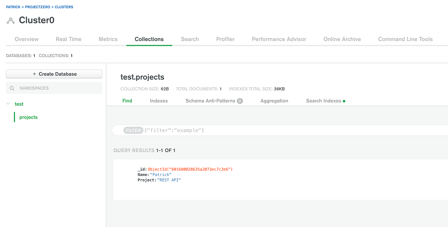This screenshot has height=227, width=448.
Task: Switch to the Indexes tab
Action: pyautogui.click(x=159, y=101)
